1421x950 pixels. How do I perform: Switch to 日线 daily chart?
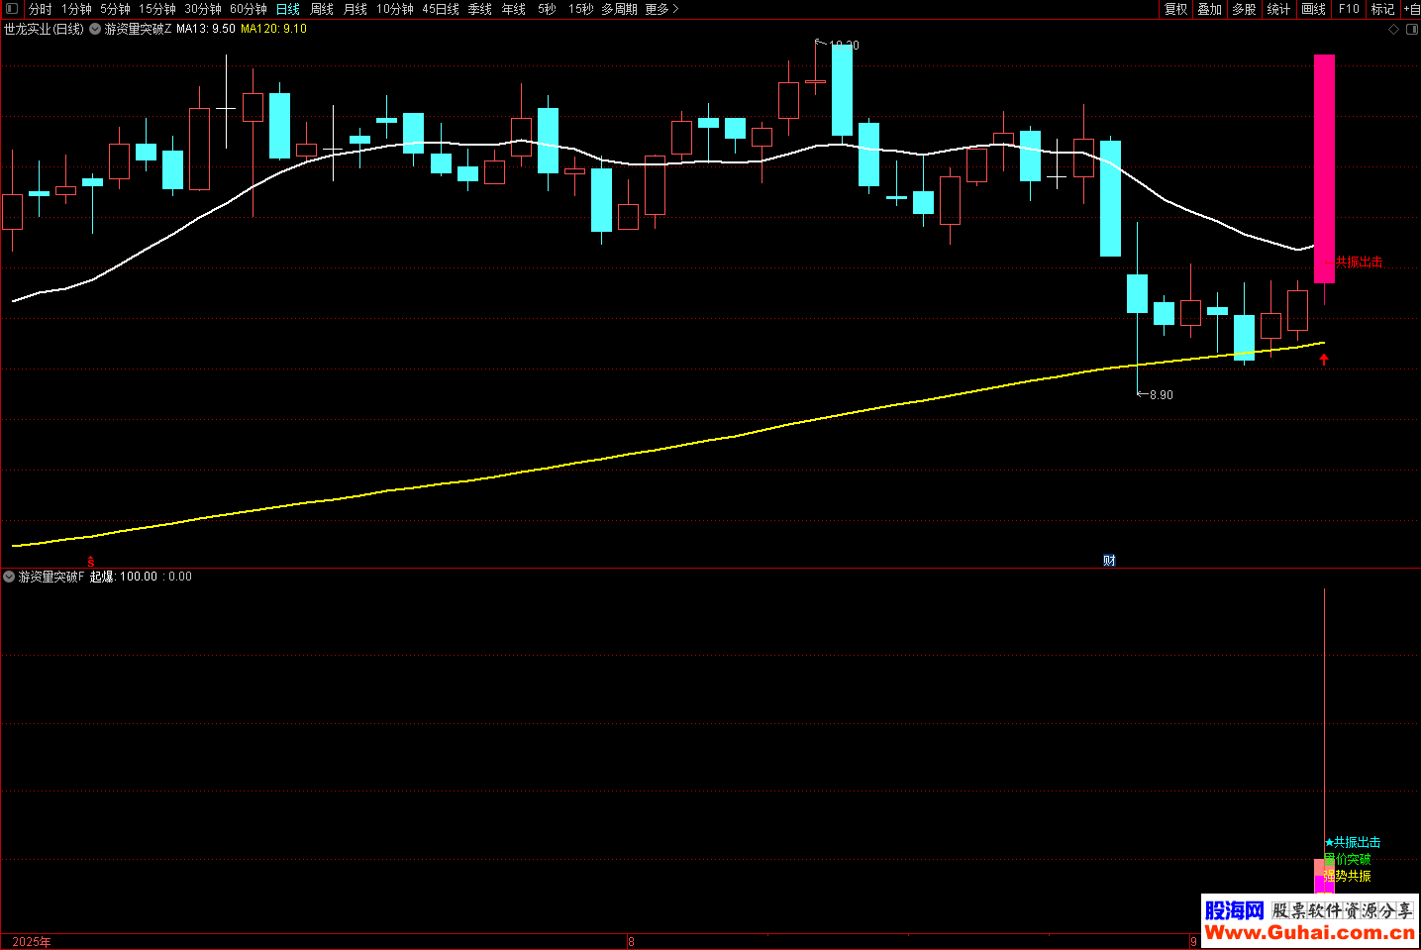288,9
